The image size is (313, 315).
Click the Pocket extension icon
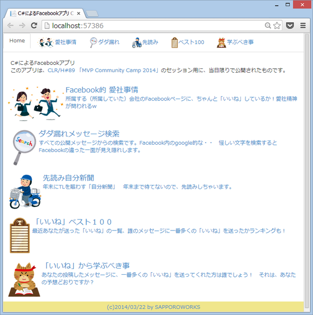(x=290, y=26)
